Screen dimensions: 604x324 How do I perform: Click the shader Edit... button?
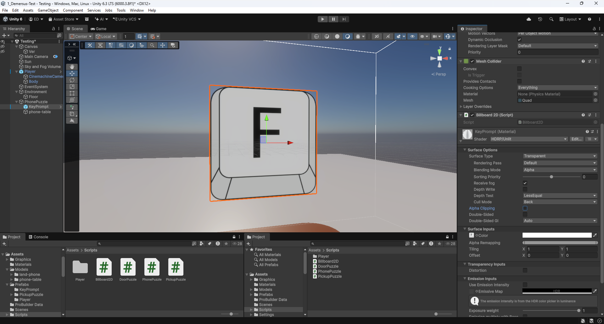tap(576, 139)
